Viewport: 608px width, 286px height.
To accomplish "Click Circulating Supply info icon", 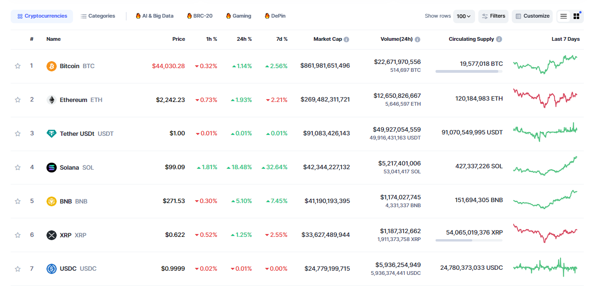I will (x=499, y=39).
